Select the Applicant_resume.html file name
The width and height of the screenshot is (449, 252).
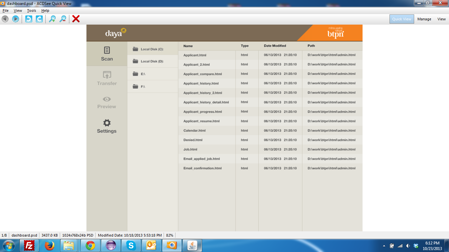point(201,121)
